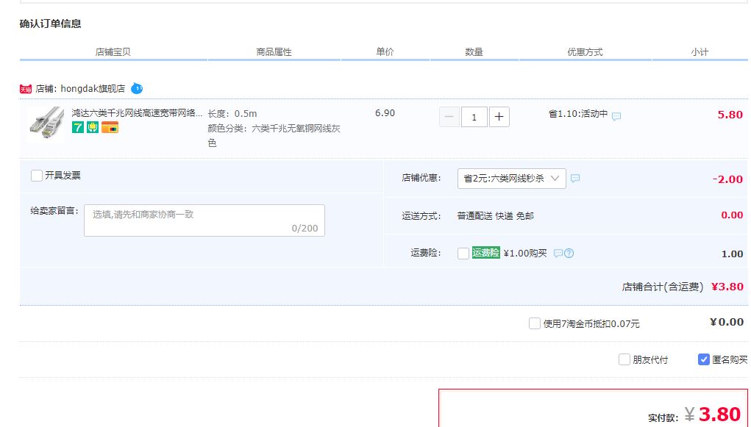Screen dimensions: 751x427
Task: Click the ¥1.00购买 insurance price text
Action: pyautogui.click(x=525, y=254)
